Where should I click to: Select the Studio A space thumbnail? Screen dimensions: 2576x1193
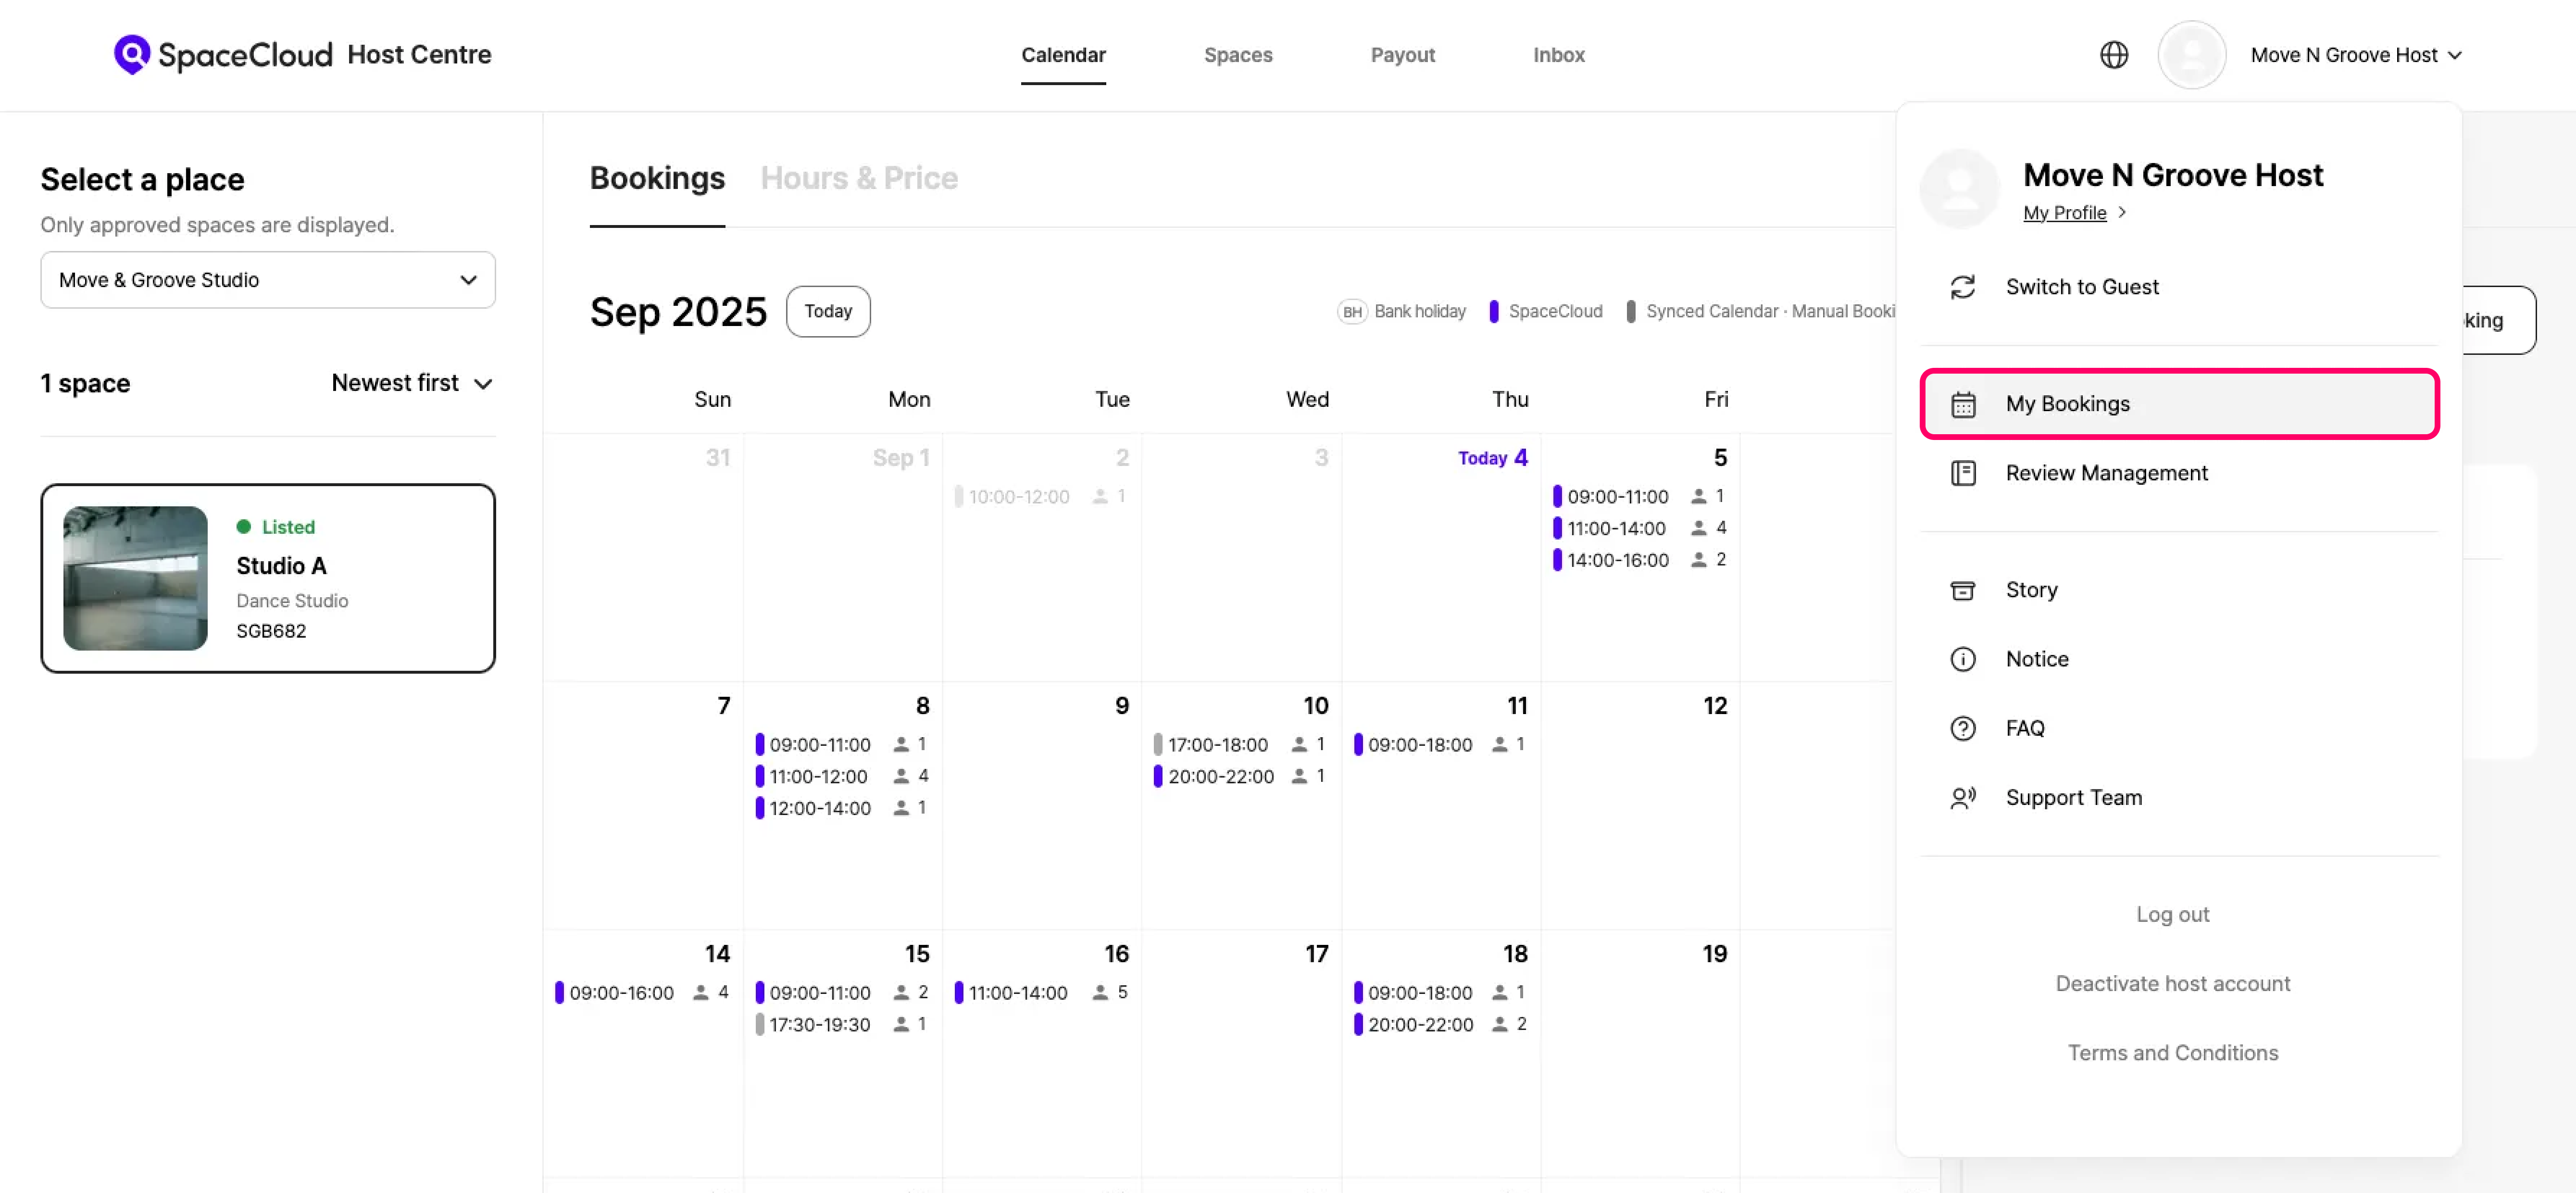135,578
